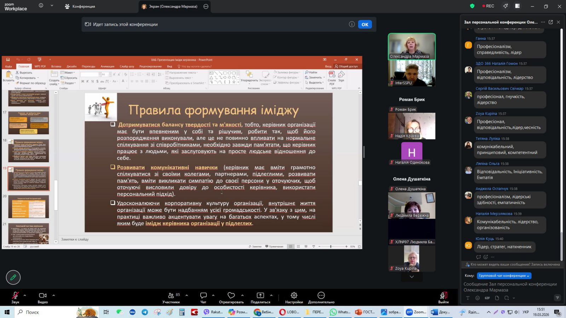
Task: Switch to the Конференция tab
Action: (80, 6)
